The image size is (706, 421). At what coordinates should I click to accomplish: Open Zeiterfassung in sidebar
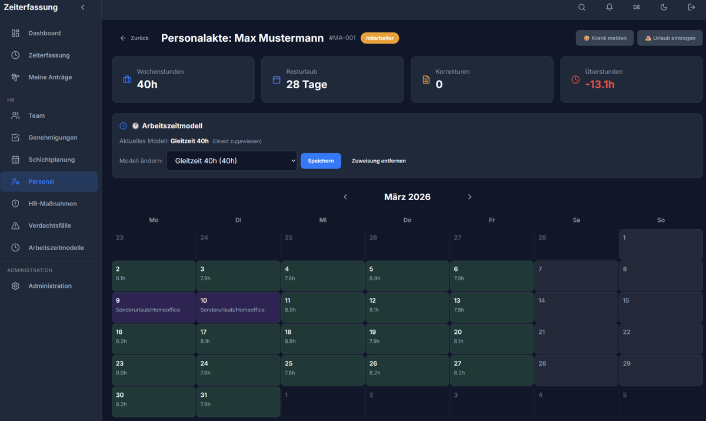point(49,55)
